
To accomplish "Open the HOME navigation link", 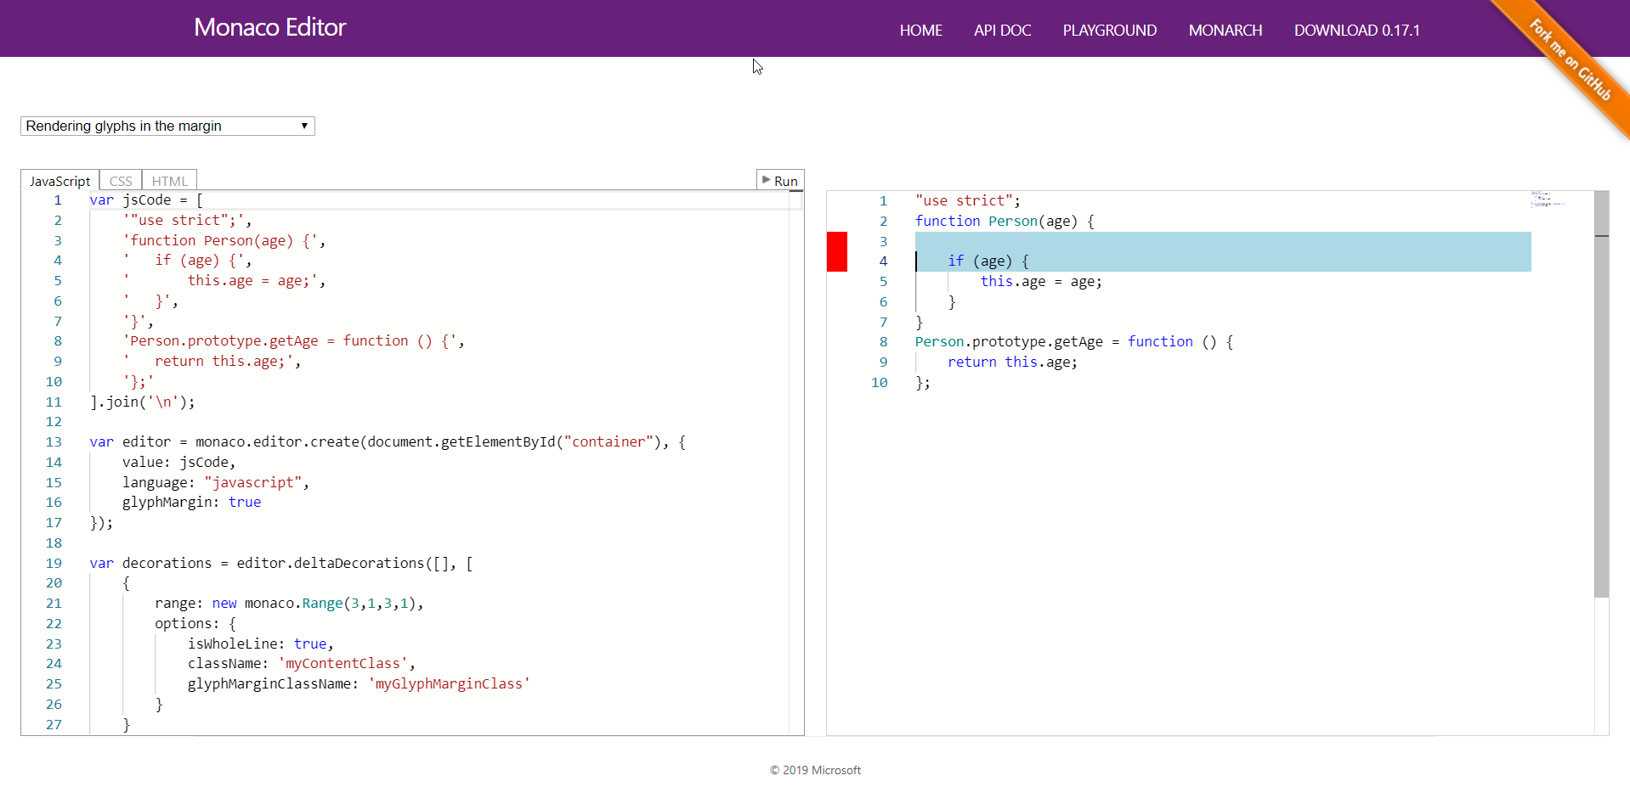I will pos(921,31).
